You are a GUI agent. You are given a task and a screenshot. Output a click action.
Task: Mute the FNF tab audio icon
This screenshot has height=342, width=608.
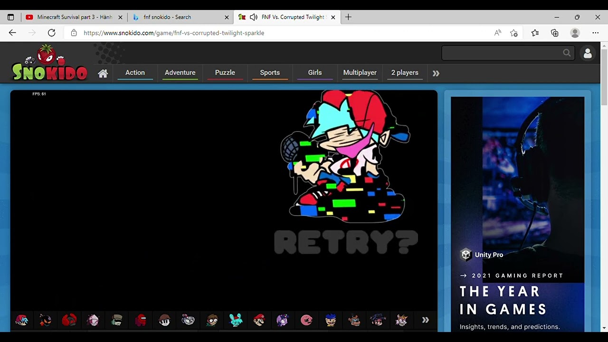point(254,17)
